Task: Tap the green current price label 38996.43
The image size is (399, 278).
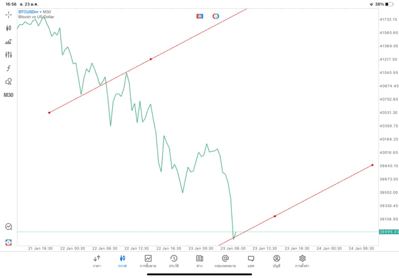Action: coord(388,232)
